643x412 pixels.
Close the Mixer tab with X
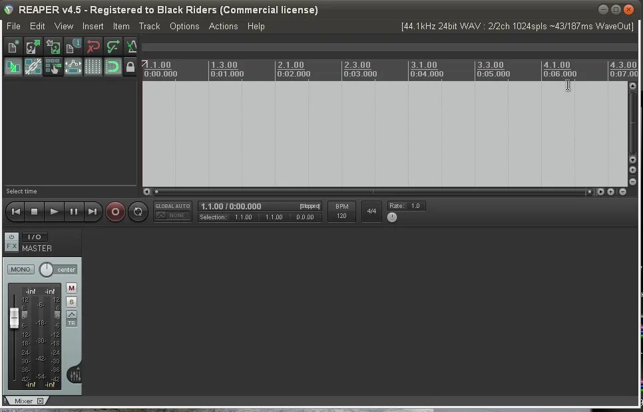point(40,401)
